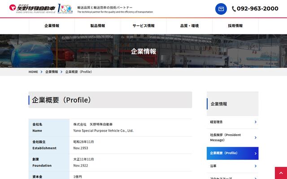This screenshot has width=287, height=179.
Task: Click the text 株式会社 矢野特殊自動車 in table
Action: coord(93,124)
